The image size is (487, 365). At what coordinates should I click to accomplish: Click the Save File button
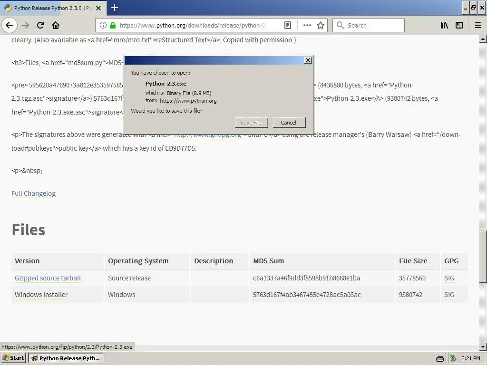(x=251, y=123)
